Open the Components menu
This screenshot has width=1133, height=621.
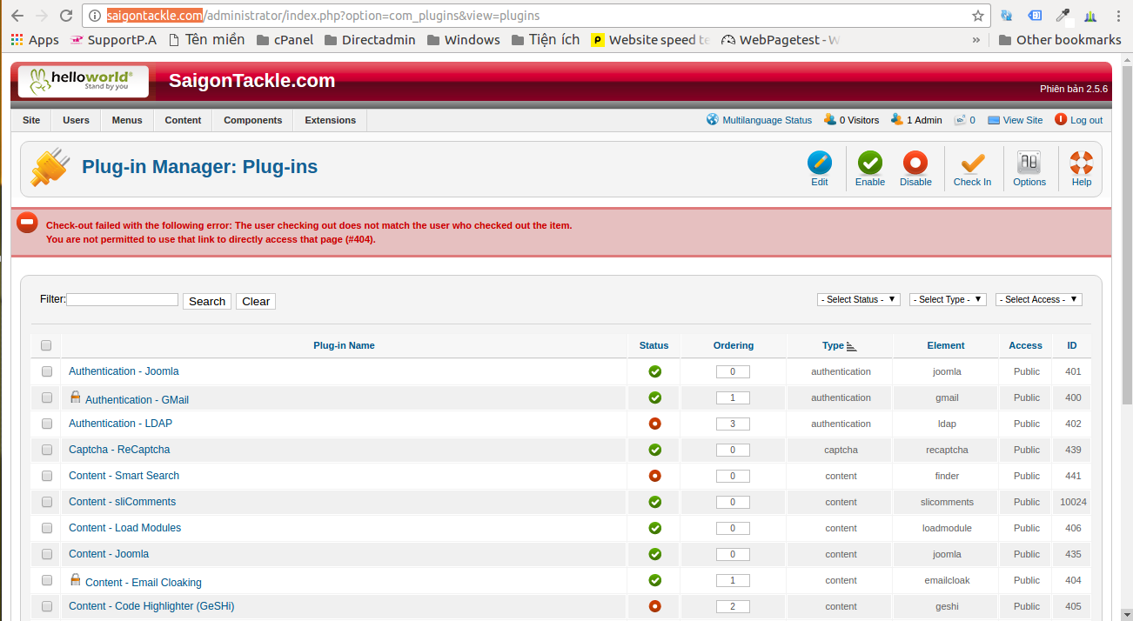tap(253, 120)
